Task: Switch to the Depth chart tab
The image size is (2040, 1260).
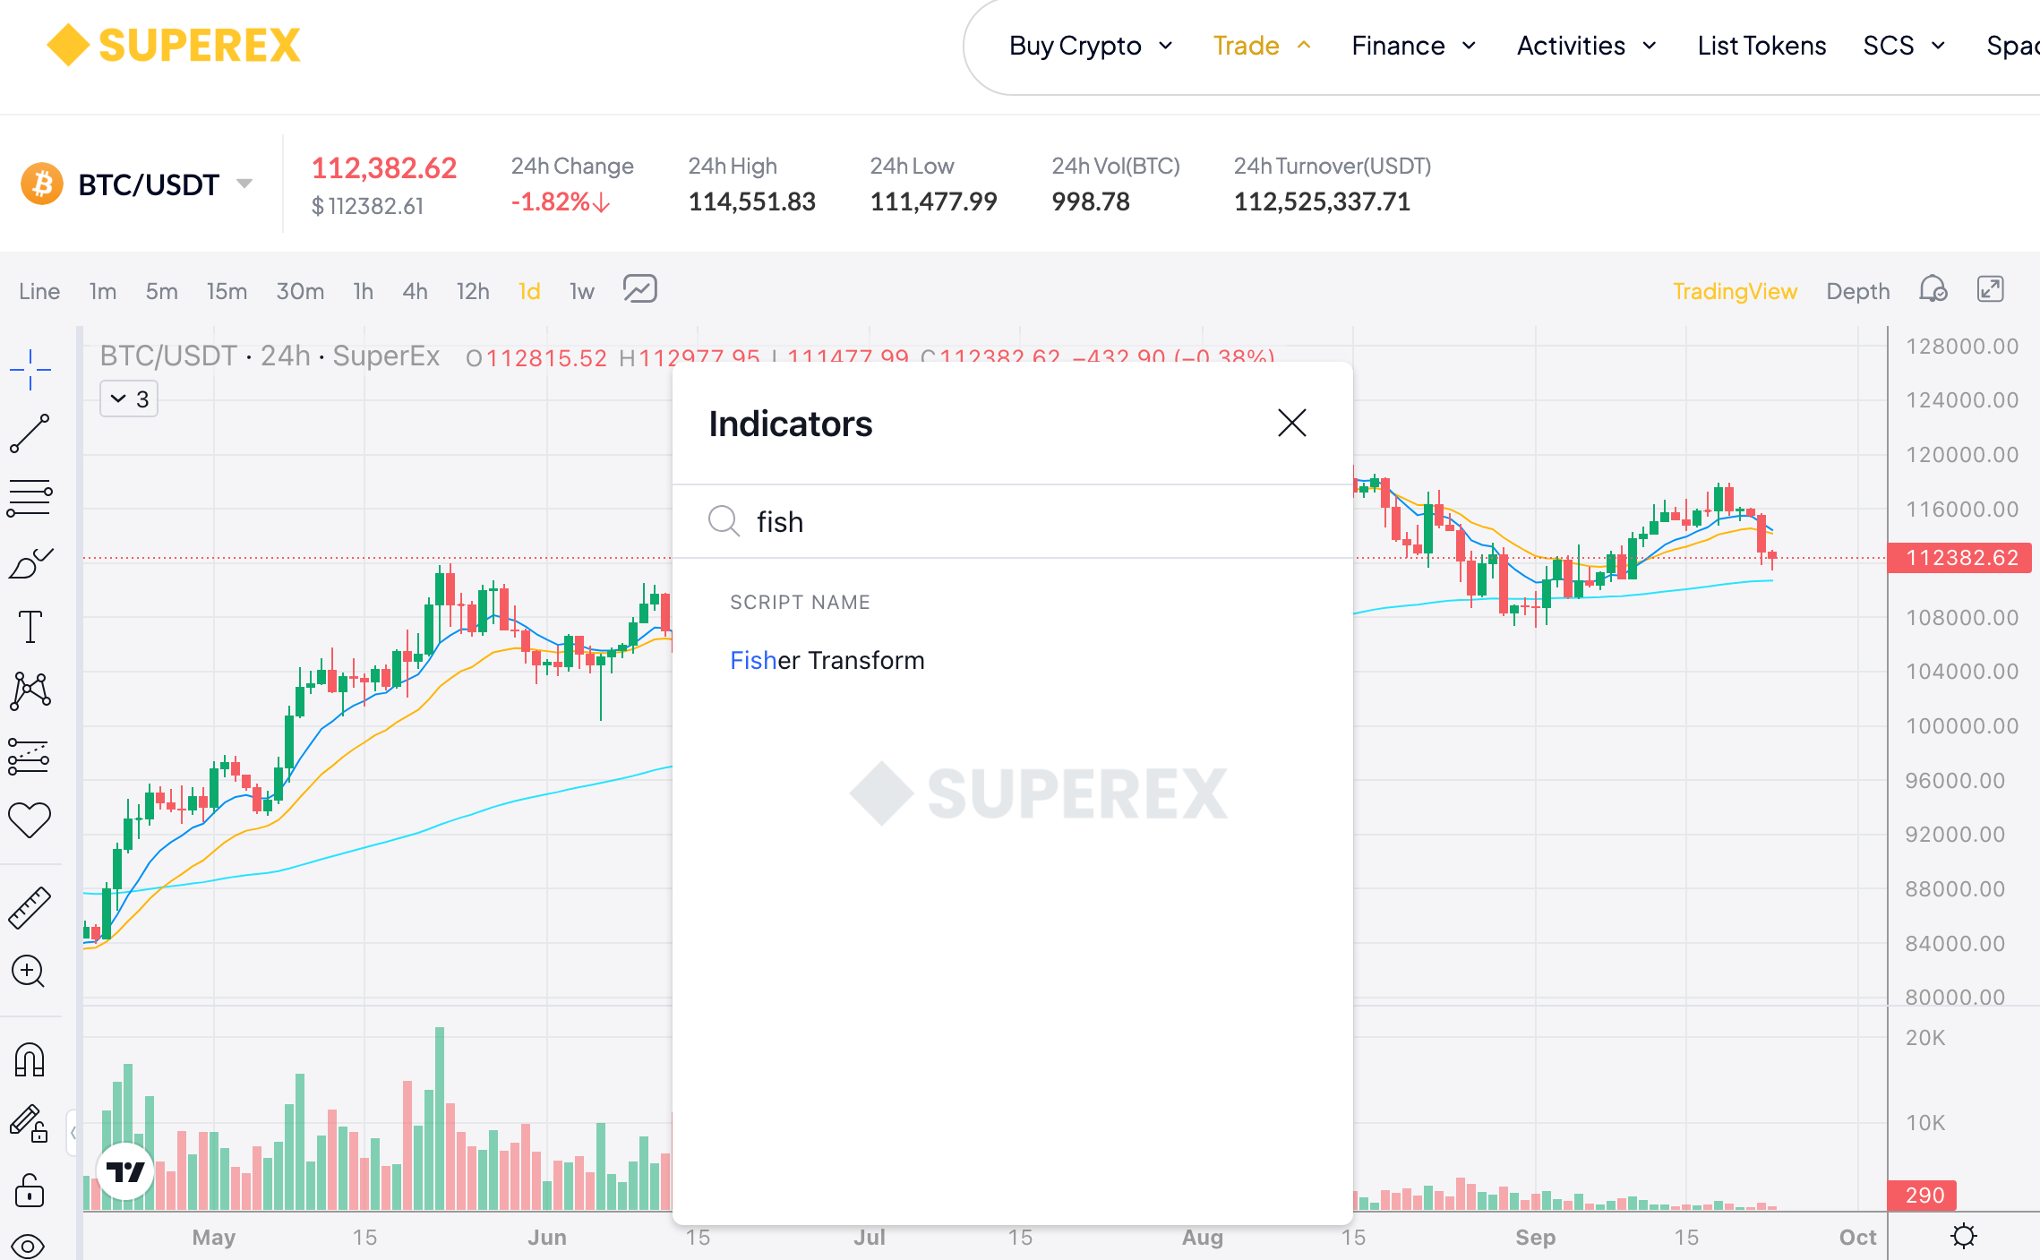Action: [x=1857, y=291]
